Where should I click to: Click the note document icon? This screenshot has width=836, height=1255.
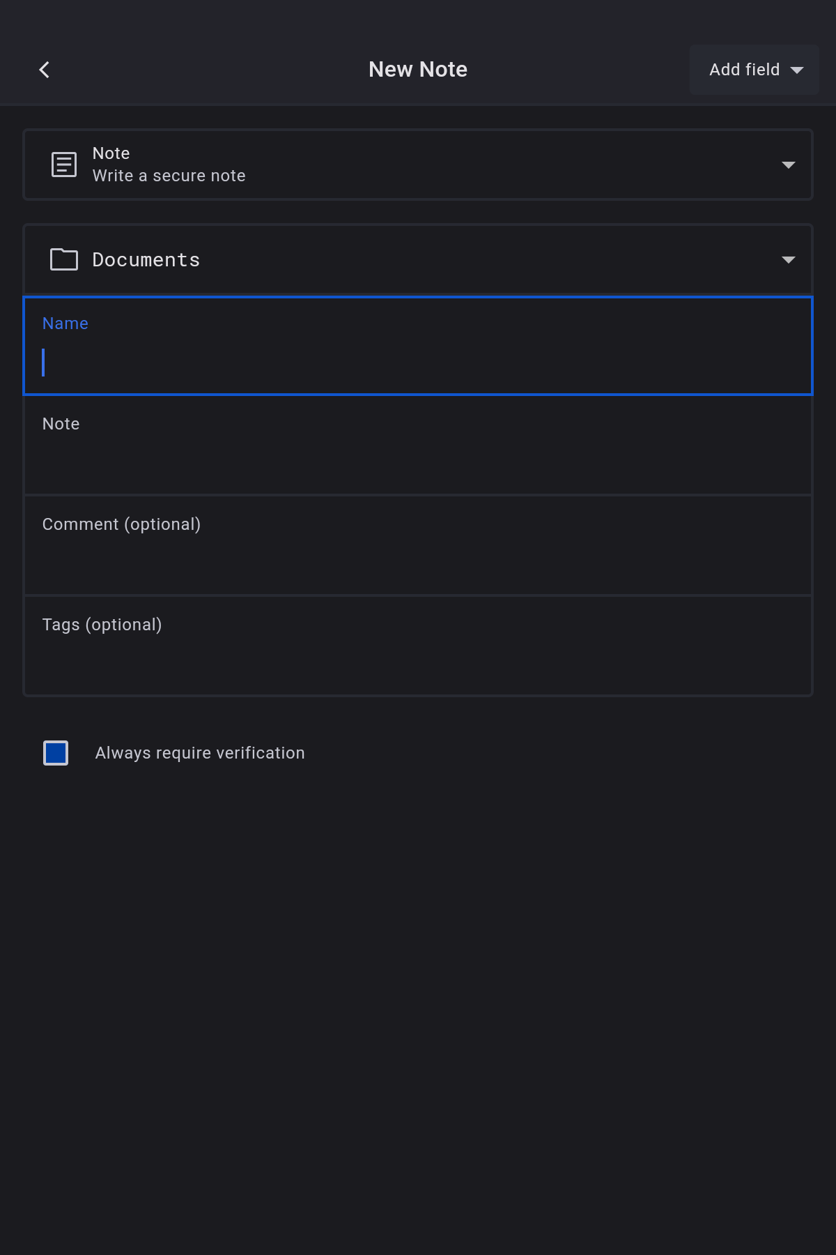click(x=64, y=165)
